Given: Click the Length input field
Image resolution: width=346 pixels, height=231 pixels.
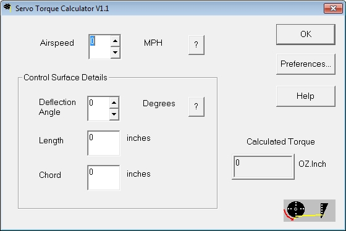Looking at the screenshot, I should pos(104,143).
